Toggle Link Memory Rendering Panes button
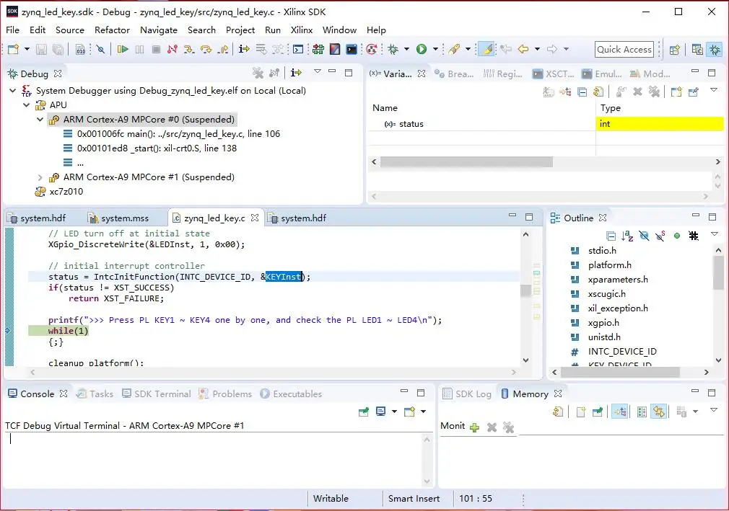Viewport: 729px width, 511px height. [658, 412]
